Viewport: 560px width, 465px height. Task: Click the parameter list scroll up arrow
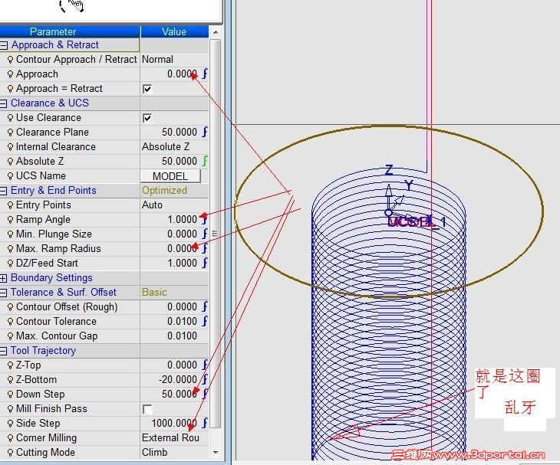coord(216,32)
